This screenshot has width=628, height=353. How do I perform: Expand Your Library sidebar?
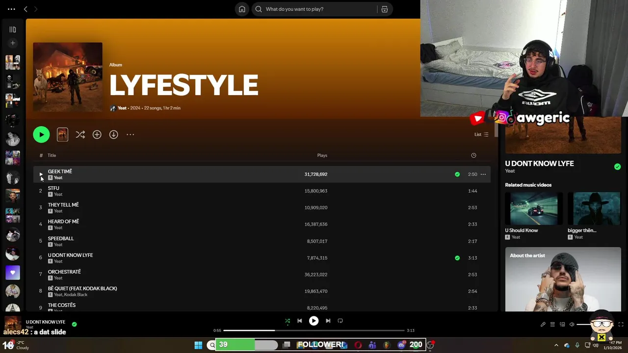13,29
